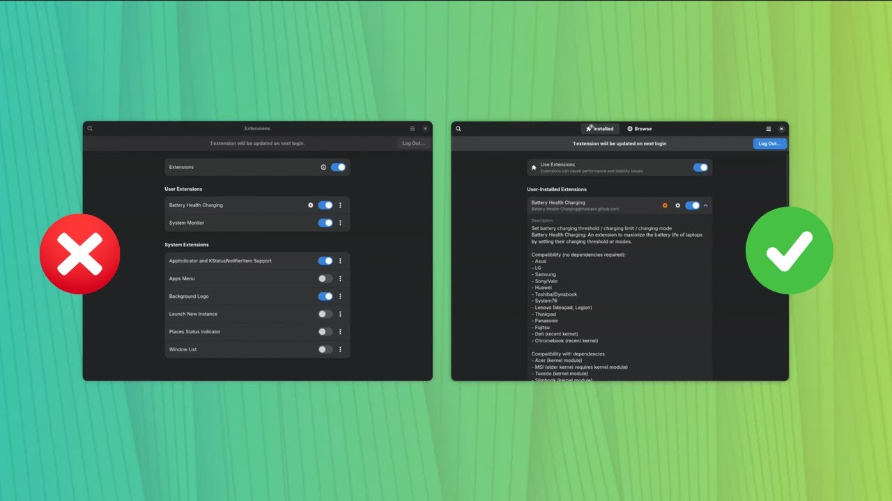Toggle the main Extensions switch in the left window
Screen dimensions: 892x501
[338, 167]
